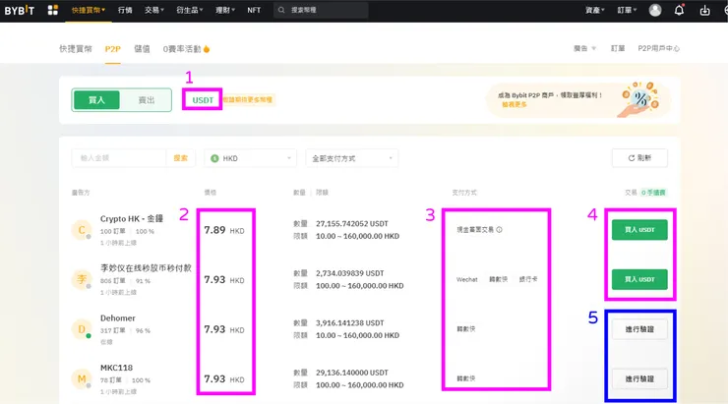The image size is (728, 404).
Task: Open the HKD fiat currency dropdown
Action: pyautogui.click(x=250, y=158)
